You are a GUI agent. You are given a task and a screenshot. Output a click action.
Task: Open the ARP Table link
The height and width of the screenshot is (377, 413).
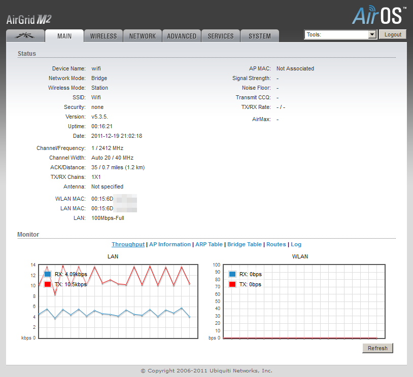[x=209, y=244]
